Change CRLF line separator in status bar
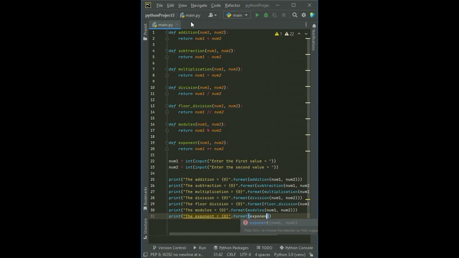The image size is (459, 258). point(231,255)
